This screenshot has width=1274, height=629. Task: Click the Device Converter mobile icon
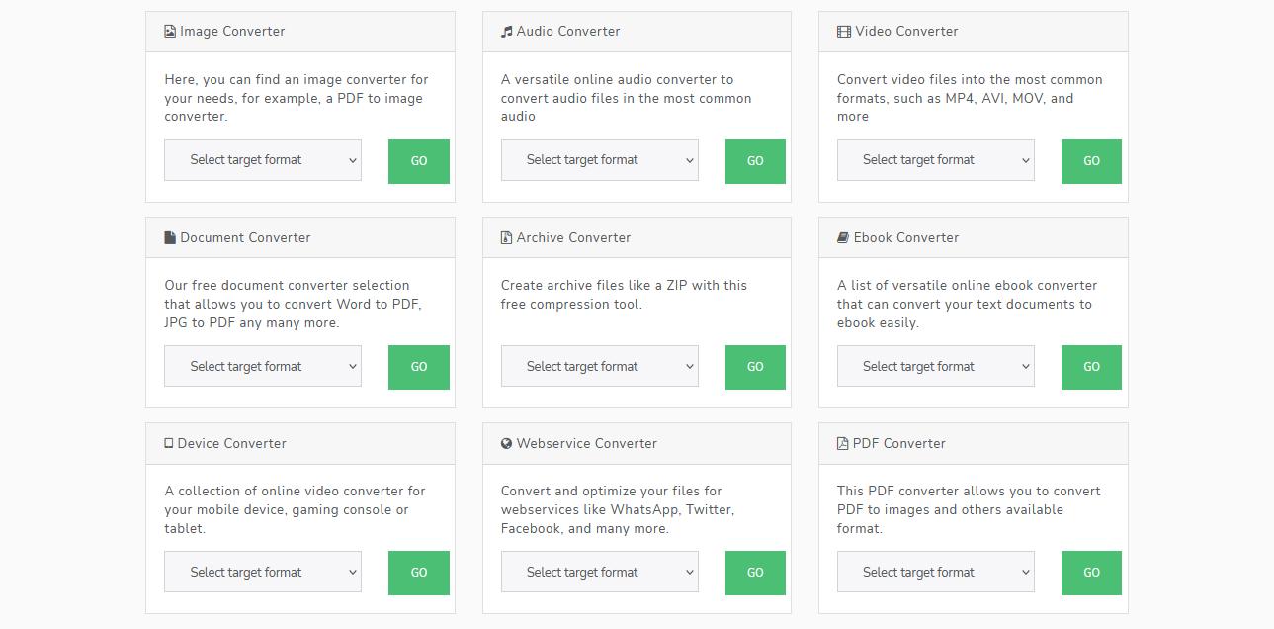tap(168, 443)
